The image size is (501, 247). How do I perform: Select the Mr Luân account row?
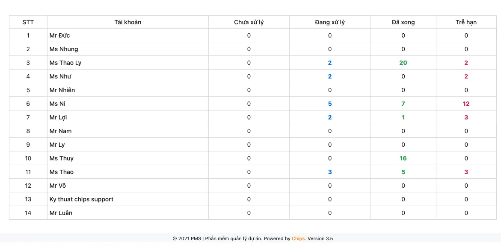(x=253, y=213)
